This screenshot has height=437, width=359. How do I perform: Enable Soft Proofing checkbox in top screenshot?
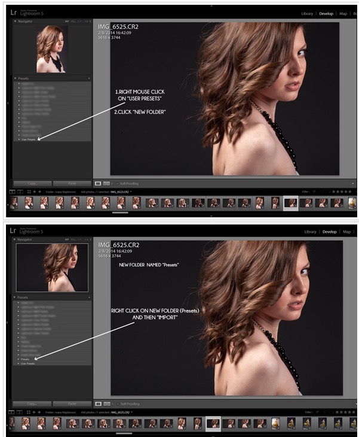coord(116,183)
